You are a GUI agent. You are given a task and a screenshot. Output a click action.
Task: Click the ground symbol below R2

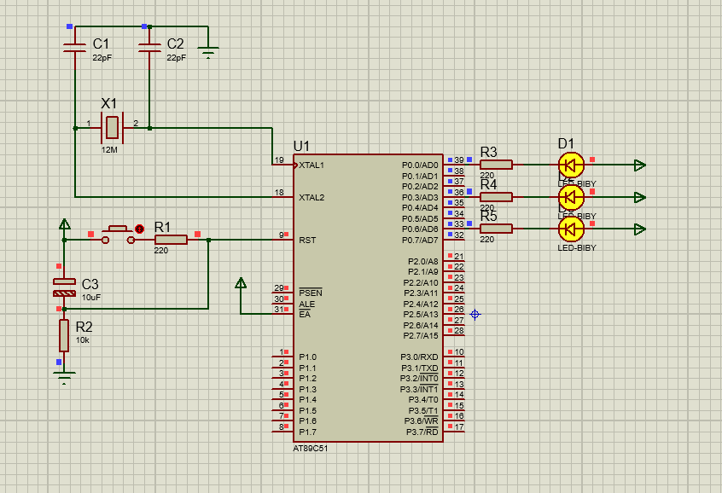pos(64,376)
